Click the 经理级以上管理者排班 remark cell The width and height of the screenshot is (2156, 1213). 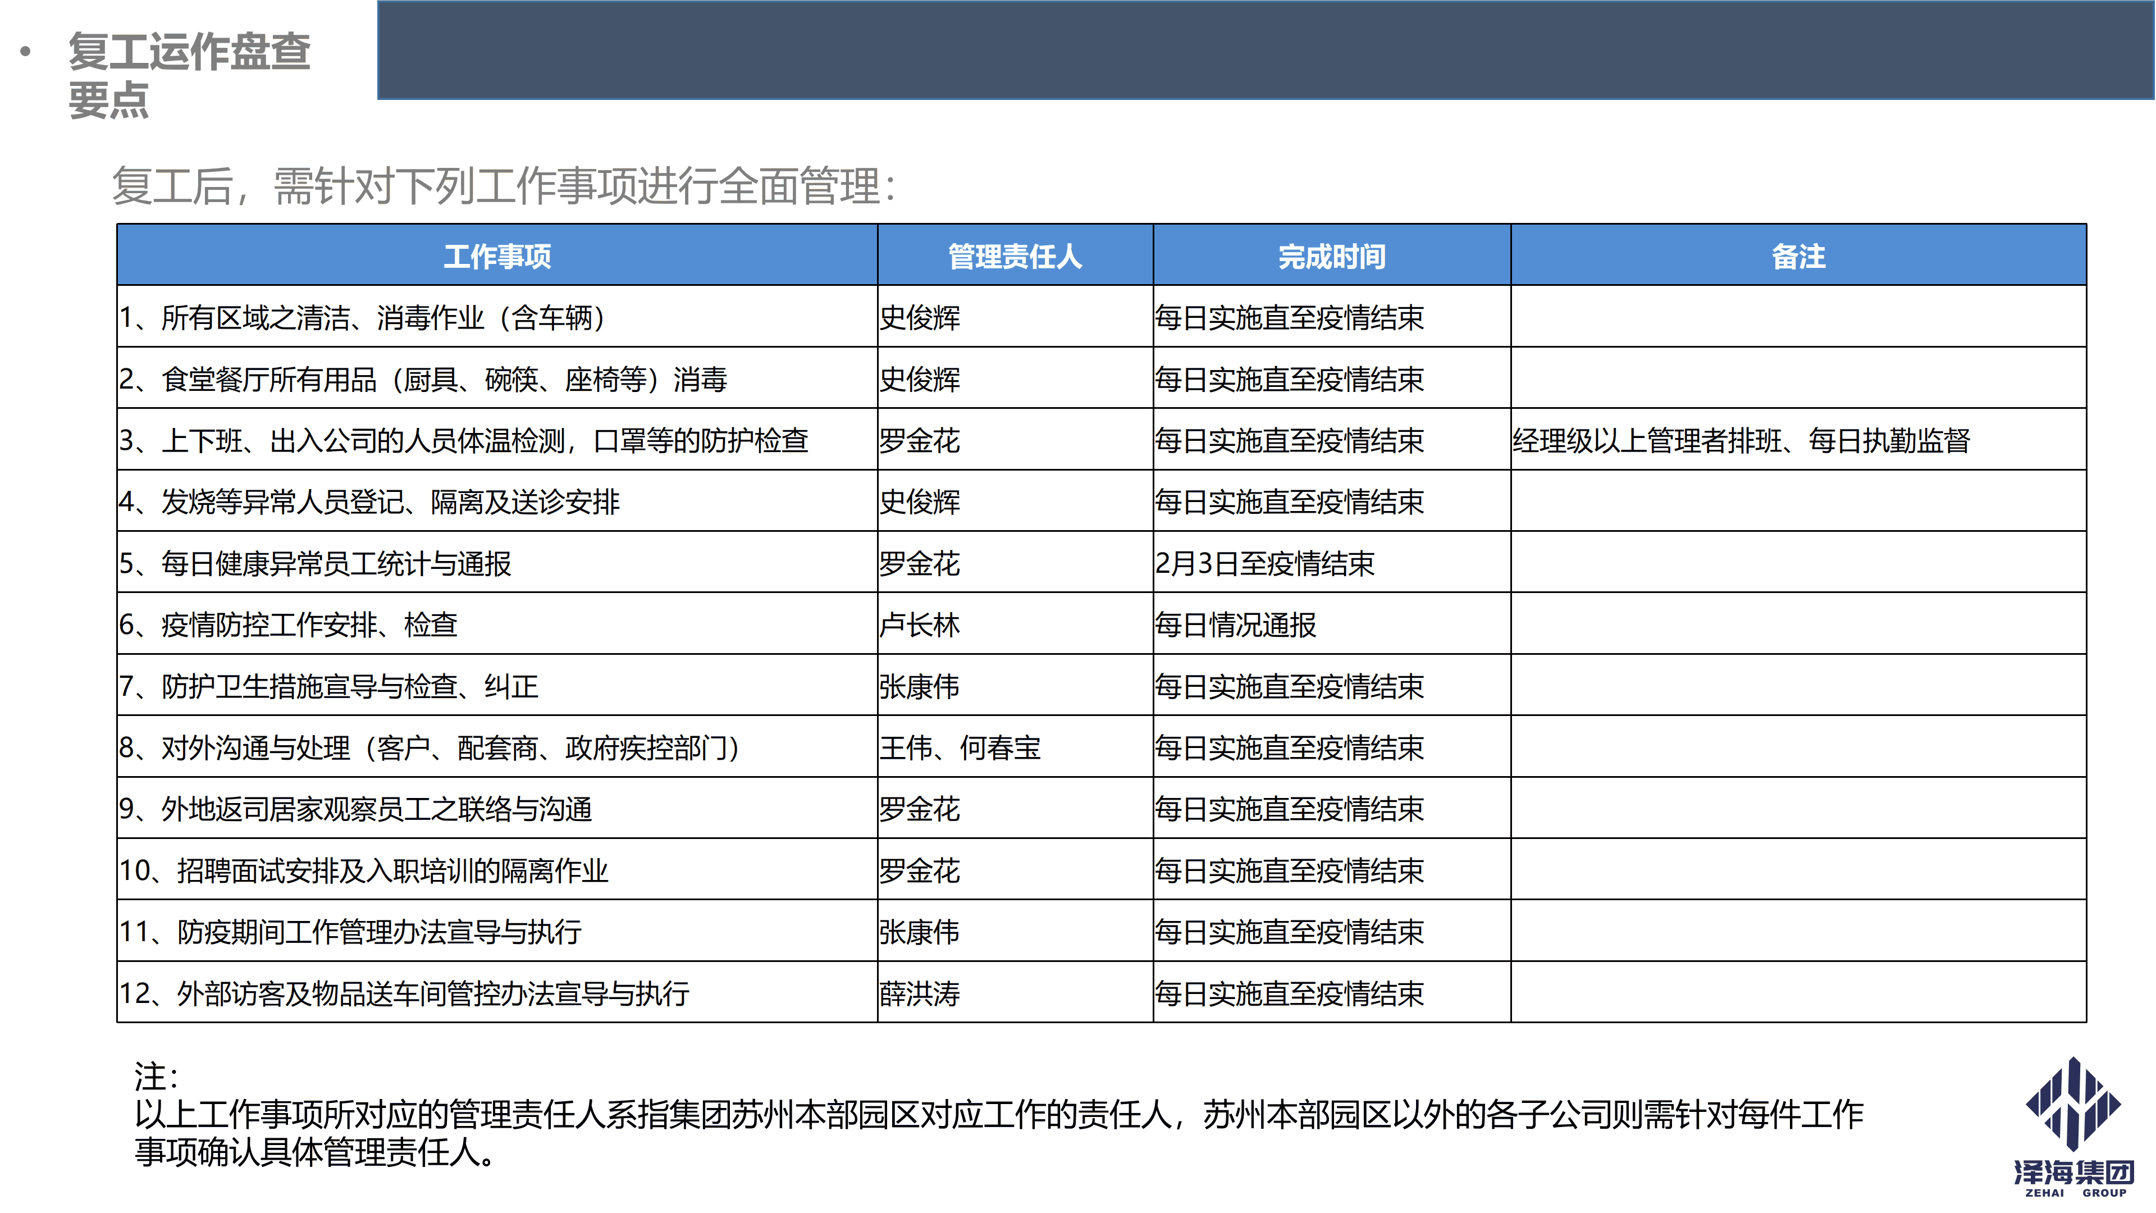tap(1741, 441)
